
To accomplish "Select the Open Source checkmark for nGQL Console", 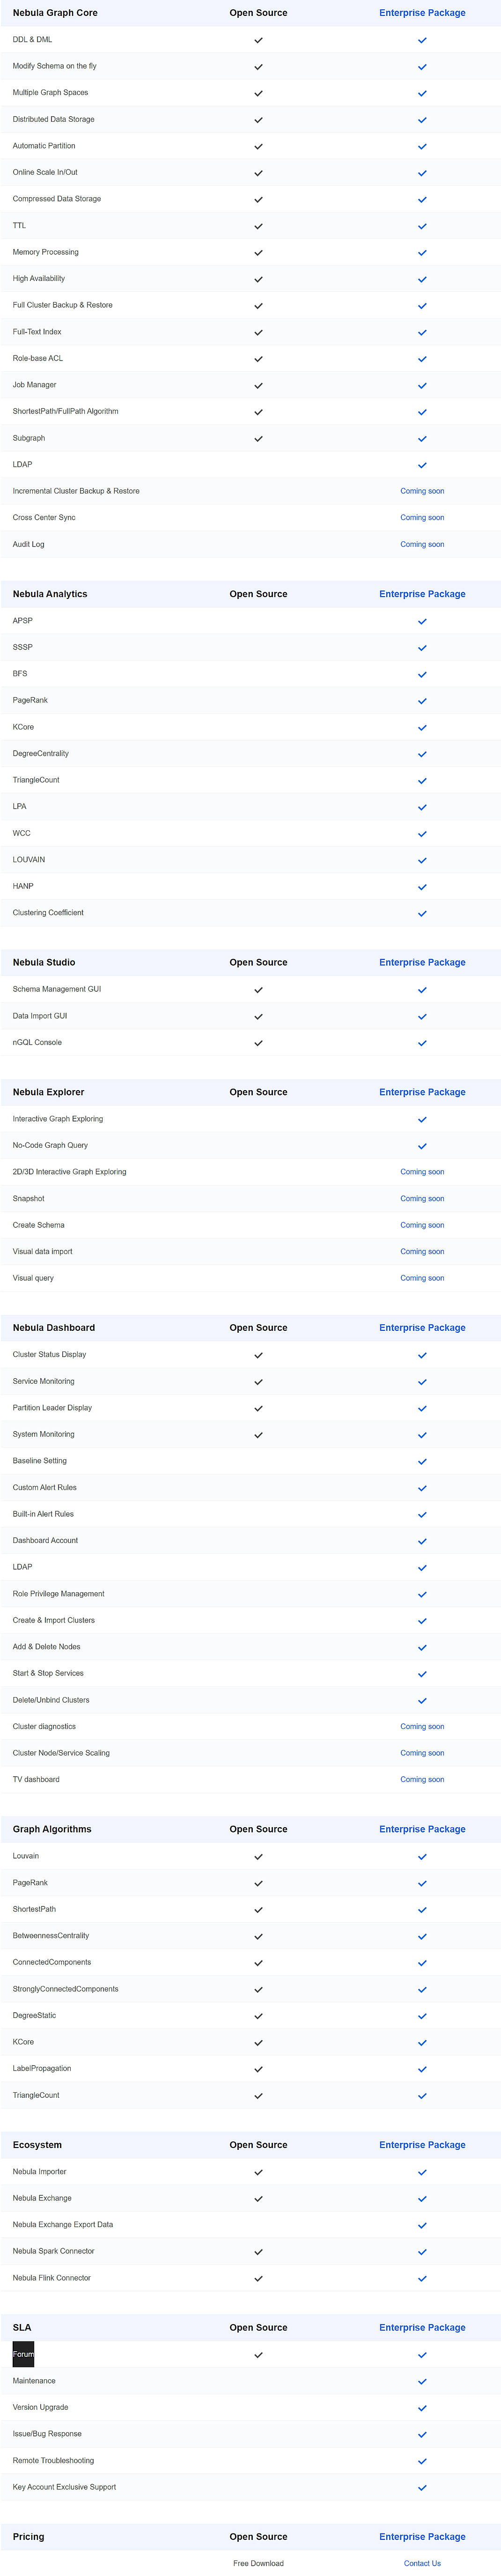I will coord(258,1042).
